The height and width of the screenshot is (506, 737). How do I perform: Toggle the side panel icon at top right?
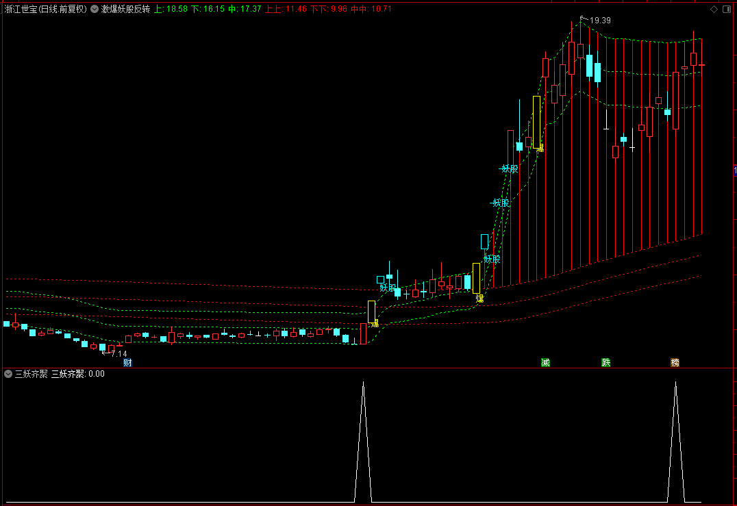coord(727,10)
